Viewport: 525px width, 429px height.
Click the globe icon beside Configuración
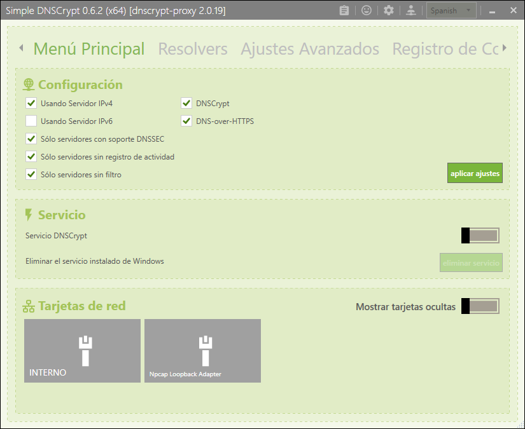pyautogui.click(x=29, y=85)
